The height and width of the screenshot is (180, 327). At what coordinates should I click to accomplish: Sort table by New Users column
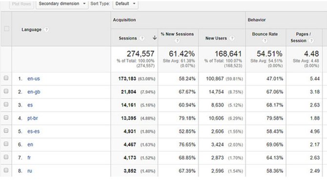pos(216,38)
